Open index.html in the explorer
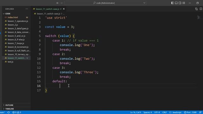Image resolution: width=203 pixels, height=114 pixels. point(16,17)
